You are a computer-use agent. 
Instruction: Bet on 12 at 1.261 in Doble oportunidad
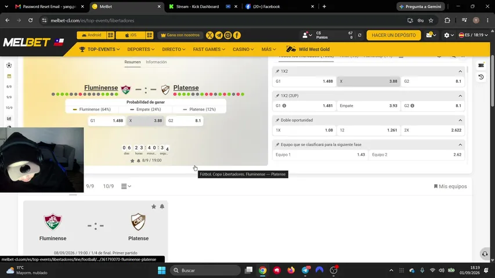pyautogui.click(x=368, y=130)
